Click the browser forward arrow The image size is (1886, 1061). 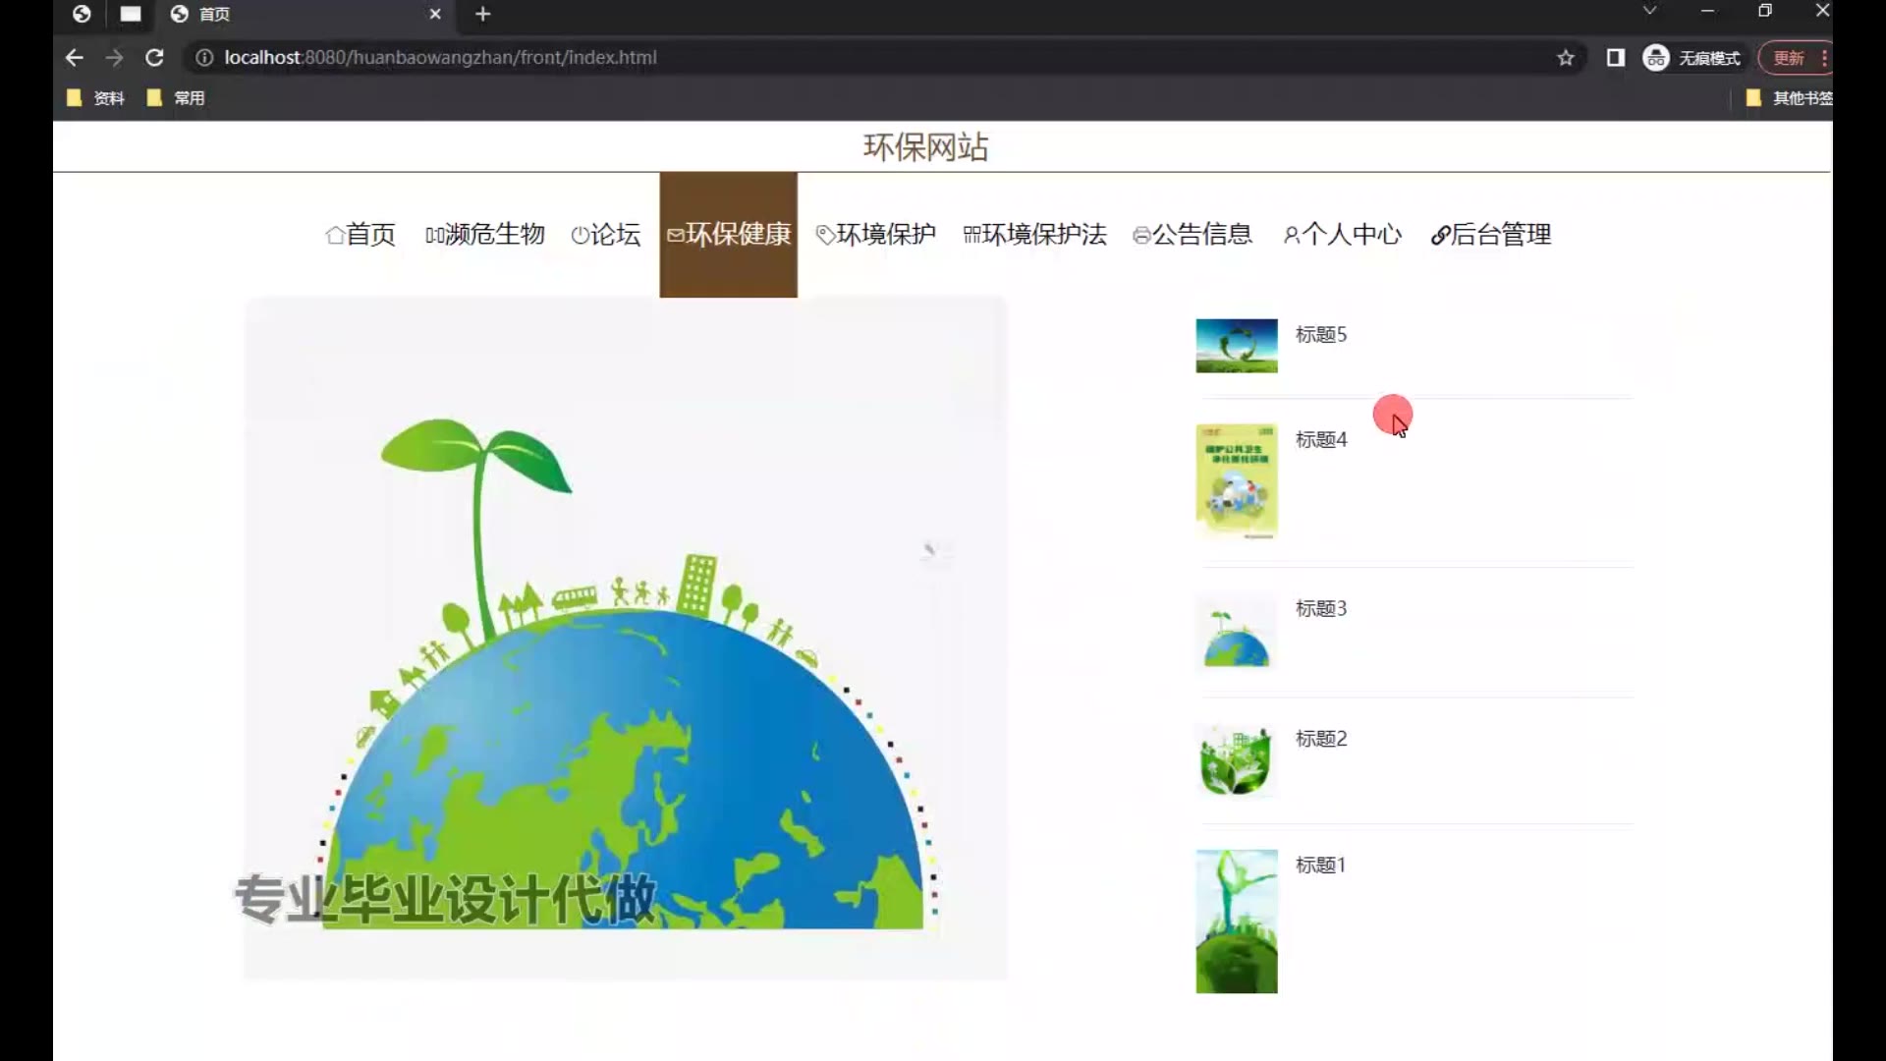click(114, 58)
